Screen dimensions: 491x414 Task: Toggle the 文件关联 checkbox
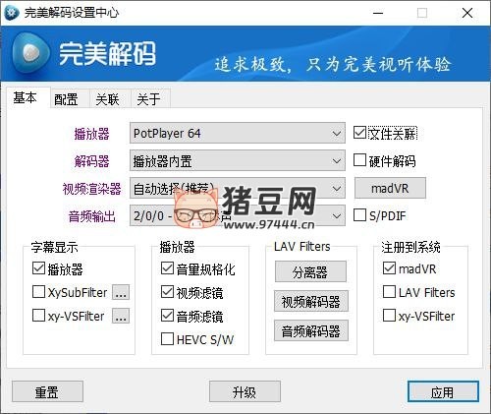[x=359, y=133]
